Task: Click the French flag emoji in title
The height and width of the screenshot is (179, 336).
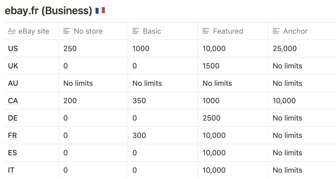Action: click(100, 11)
